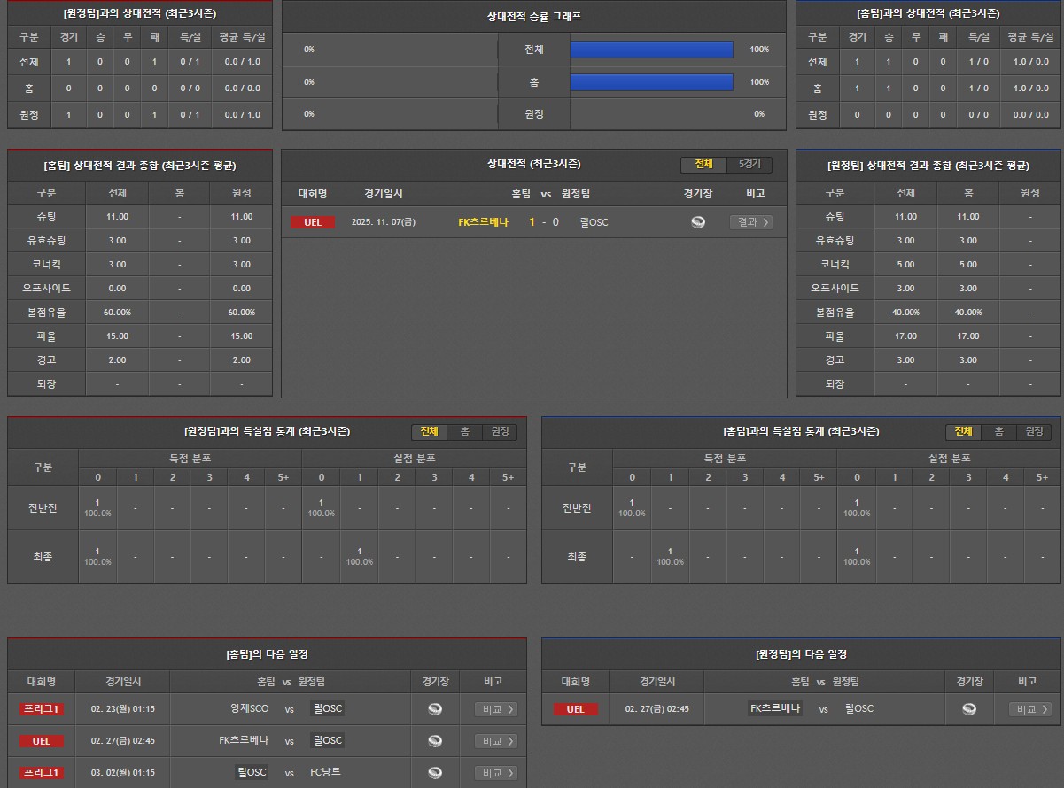Viewport: 1064px width, 788px height.
Task: Open stadium icon for 앙제SCO vs 릴OSC match
Action: [435, 709]
